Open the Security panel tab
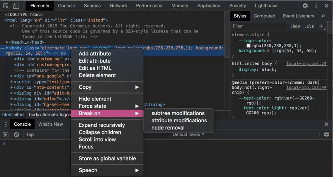 click(237, 6)
